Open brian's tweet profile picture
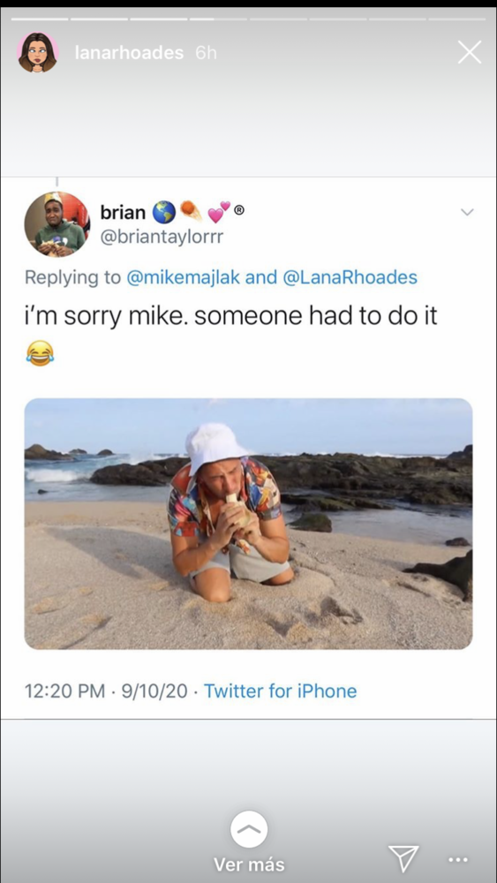 click(56, 224)
